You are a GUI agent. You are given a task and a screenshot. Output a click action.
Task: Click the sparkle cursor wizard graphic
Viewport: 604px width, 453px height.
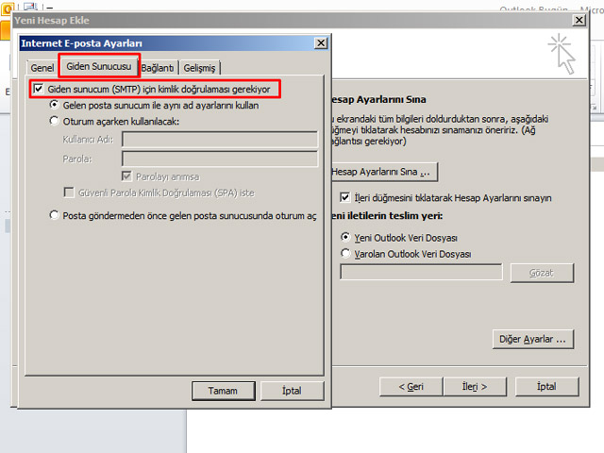click(x=562, y=53)
